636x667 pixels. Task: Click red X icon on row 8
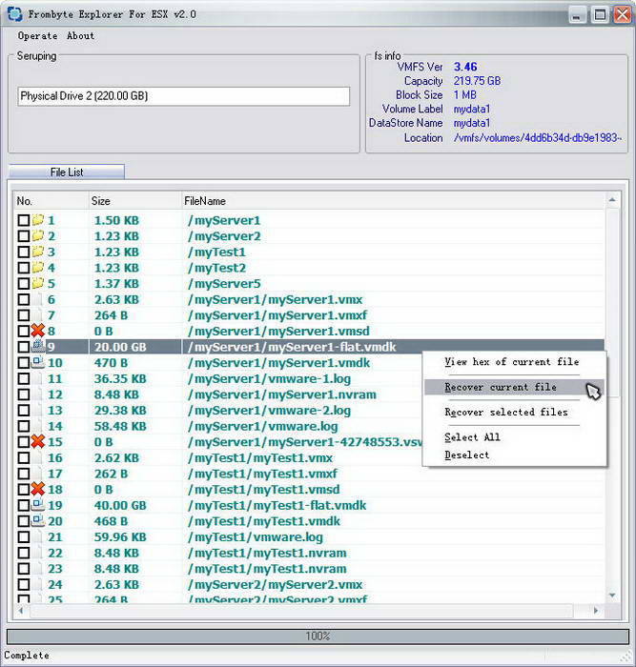point(38,331)
